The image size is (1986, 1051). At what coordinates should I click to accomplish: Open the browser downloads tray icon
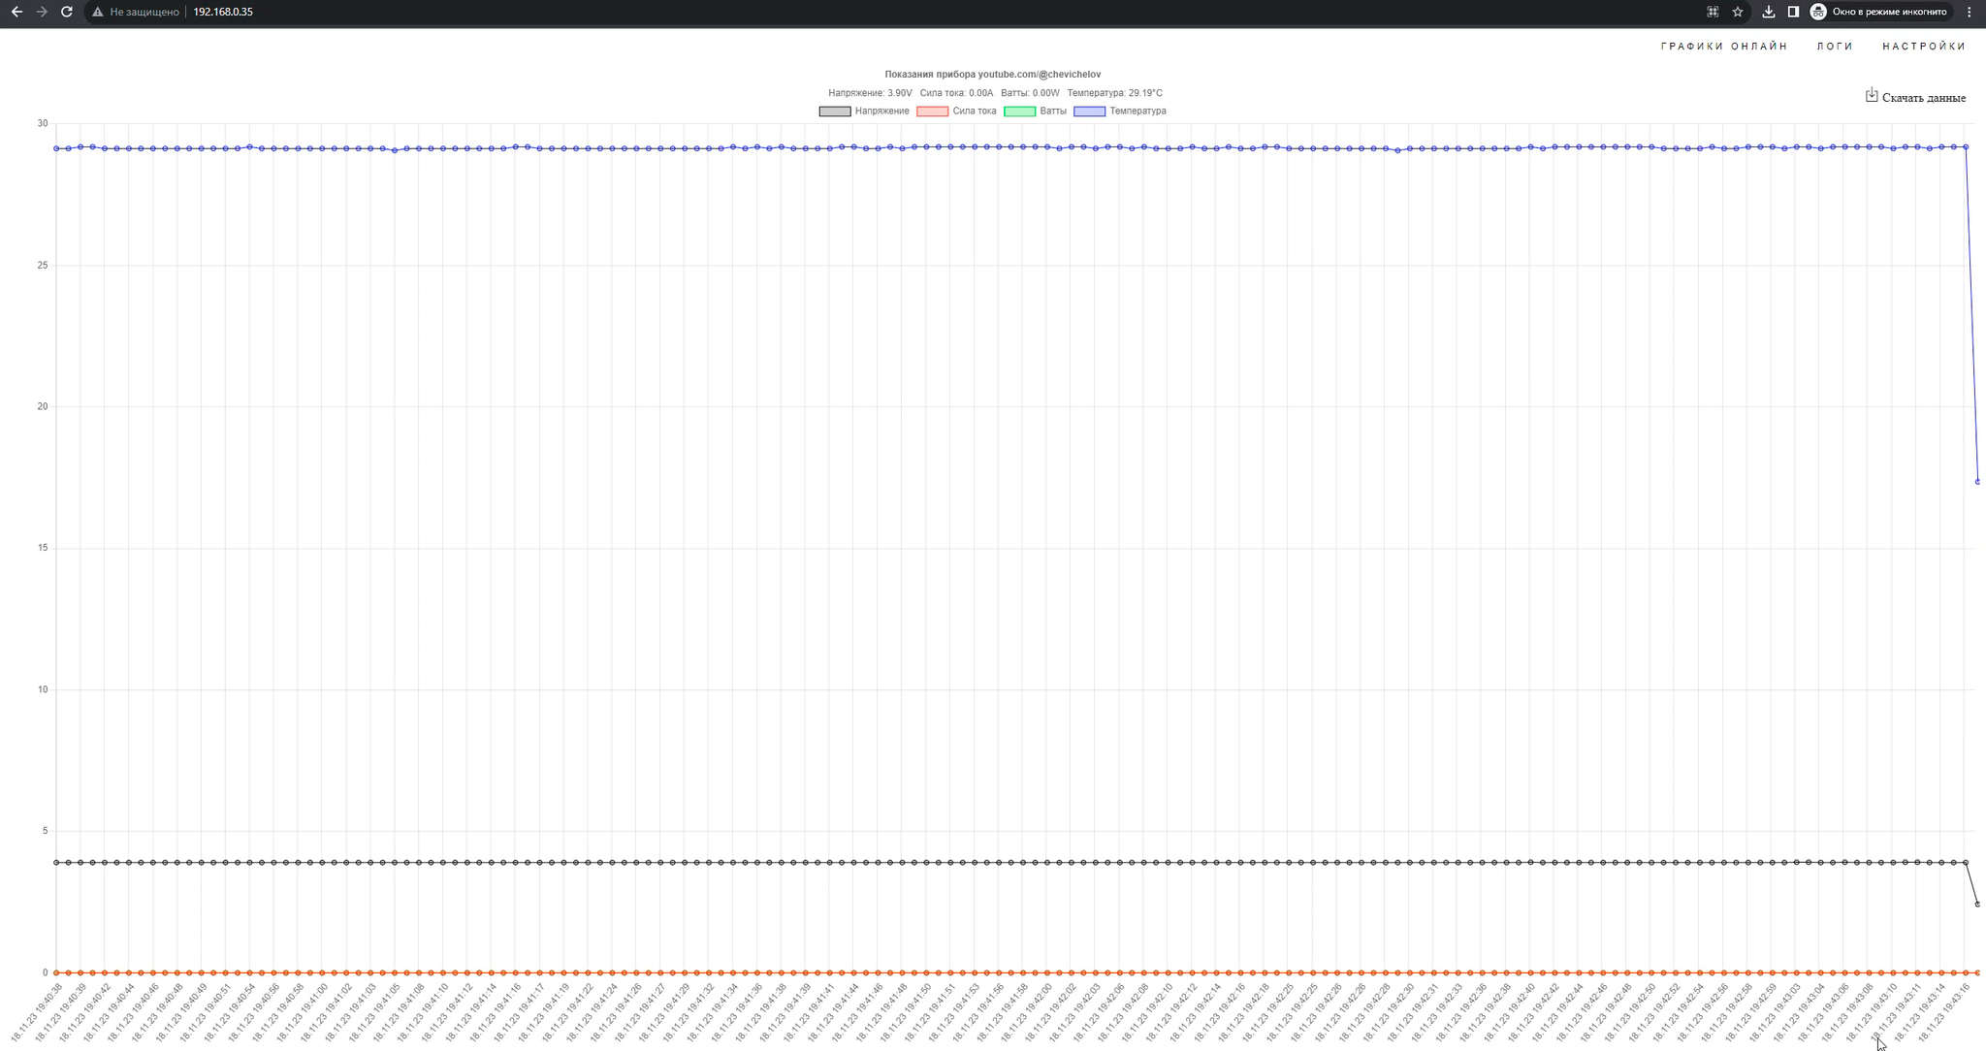1769,12
